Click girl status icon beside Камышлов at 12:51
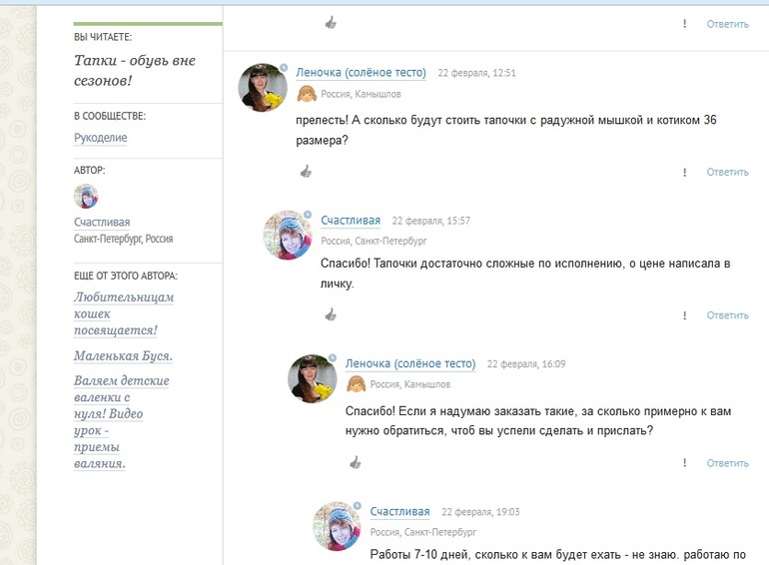The height and width of the screenshot is (565, 769). click(x=307, y=94)
